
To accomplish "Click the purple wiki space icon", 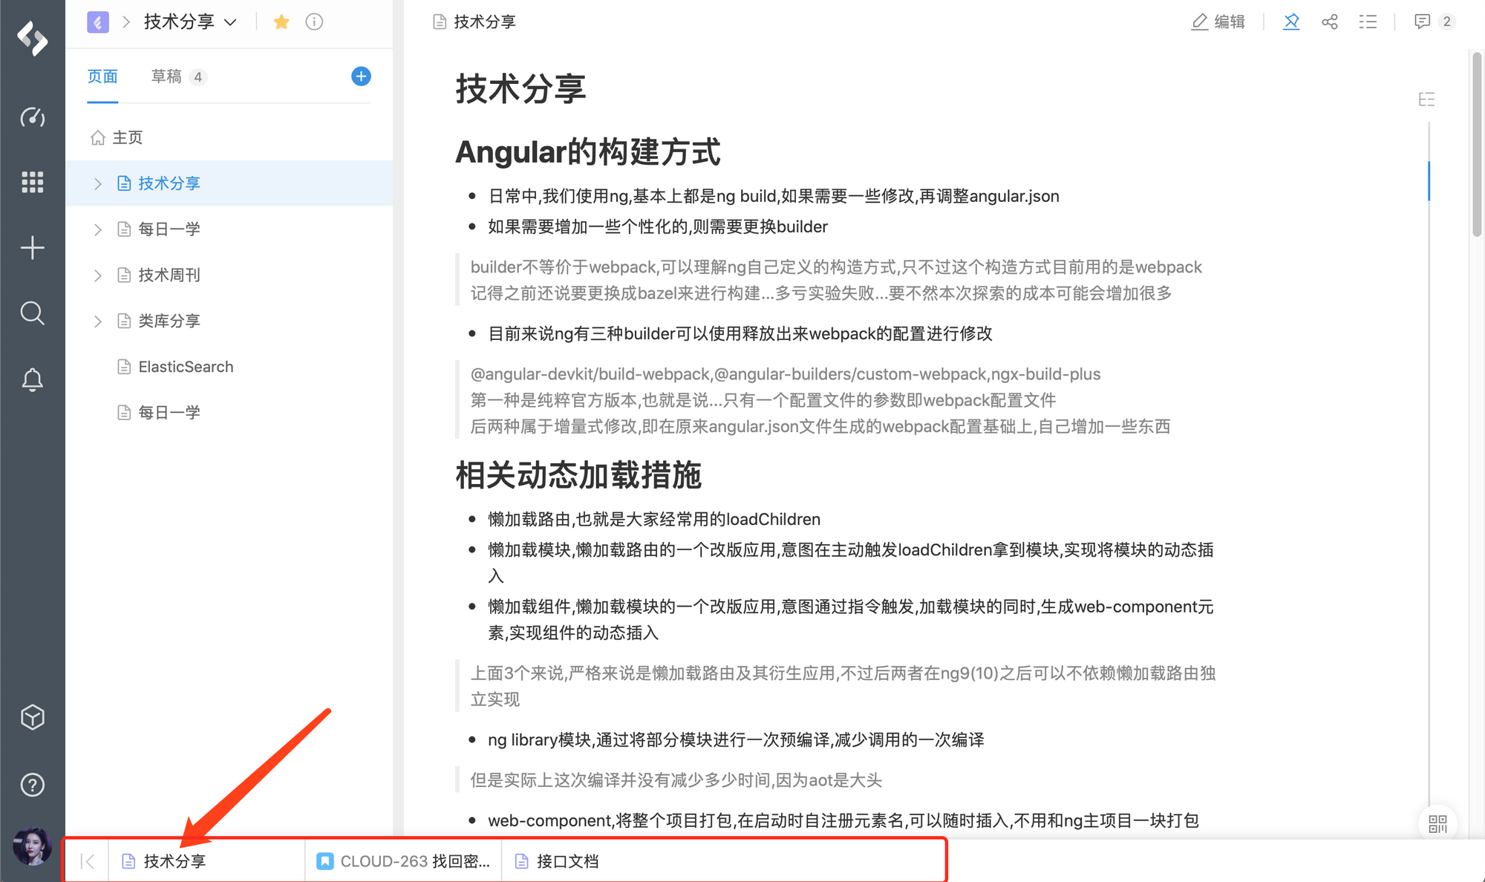I will (x=98, y=22).
